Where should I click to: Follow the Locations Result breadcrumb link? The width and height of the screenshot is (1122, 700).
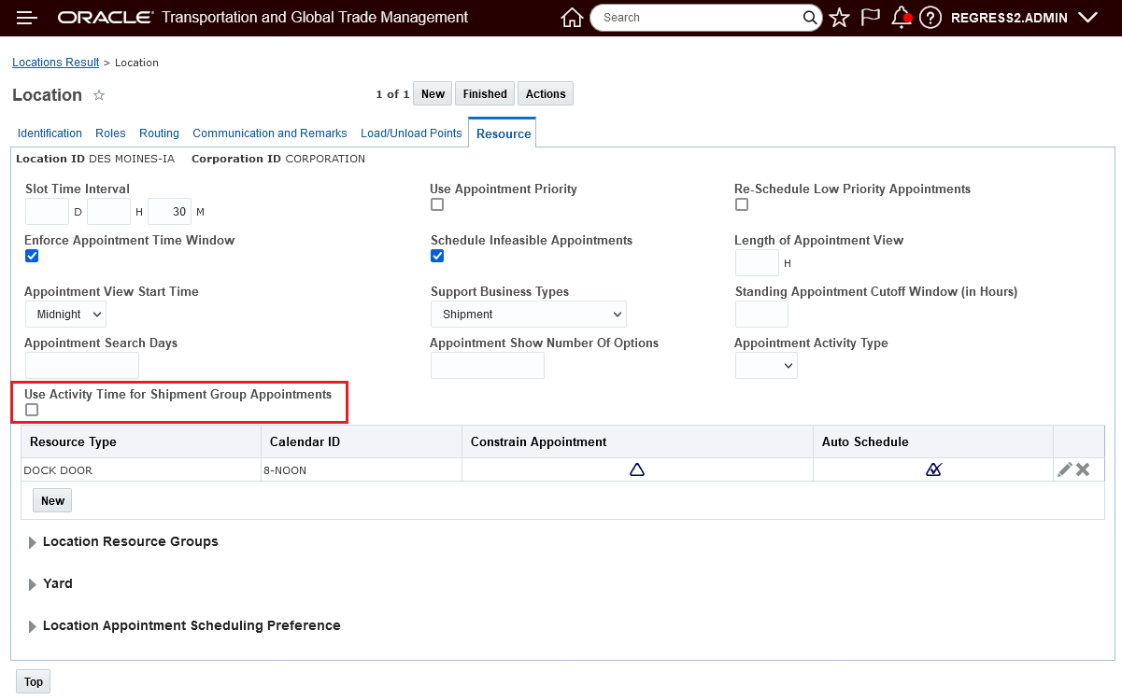(55, 63)
